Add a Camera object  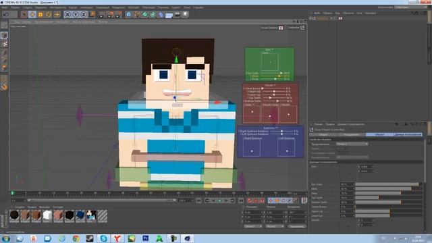click(x=177, y=14)
